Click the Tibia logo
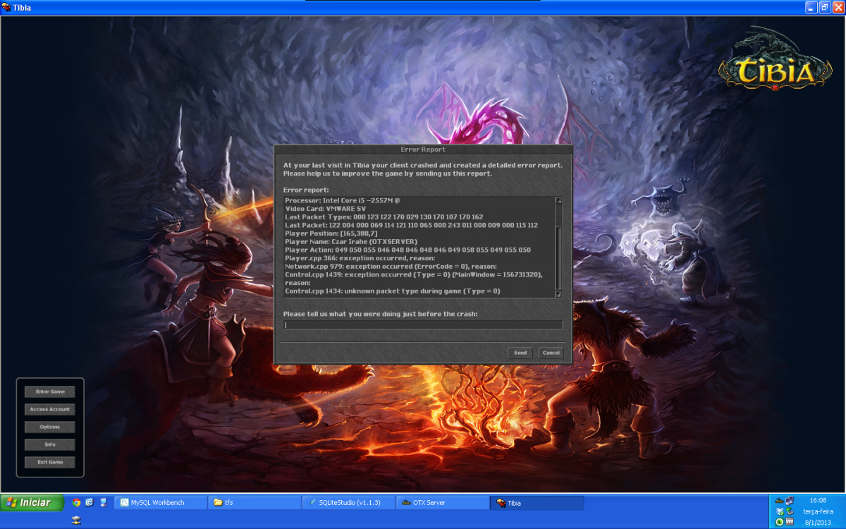This screenshot has width=846, height=529. [x=775, y=59]
